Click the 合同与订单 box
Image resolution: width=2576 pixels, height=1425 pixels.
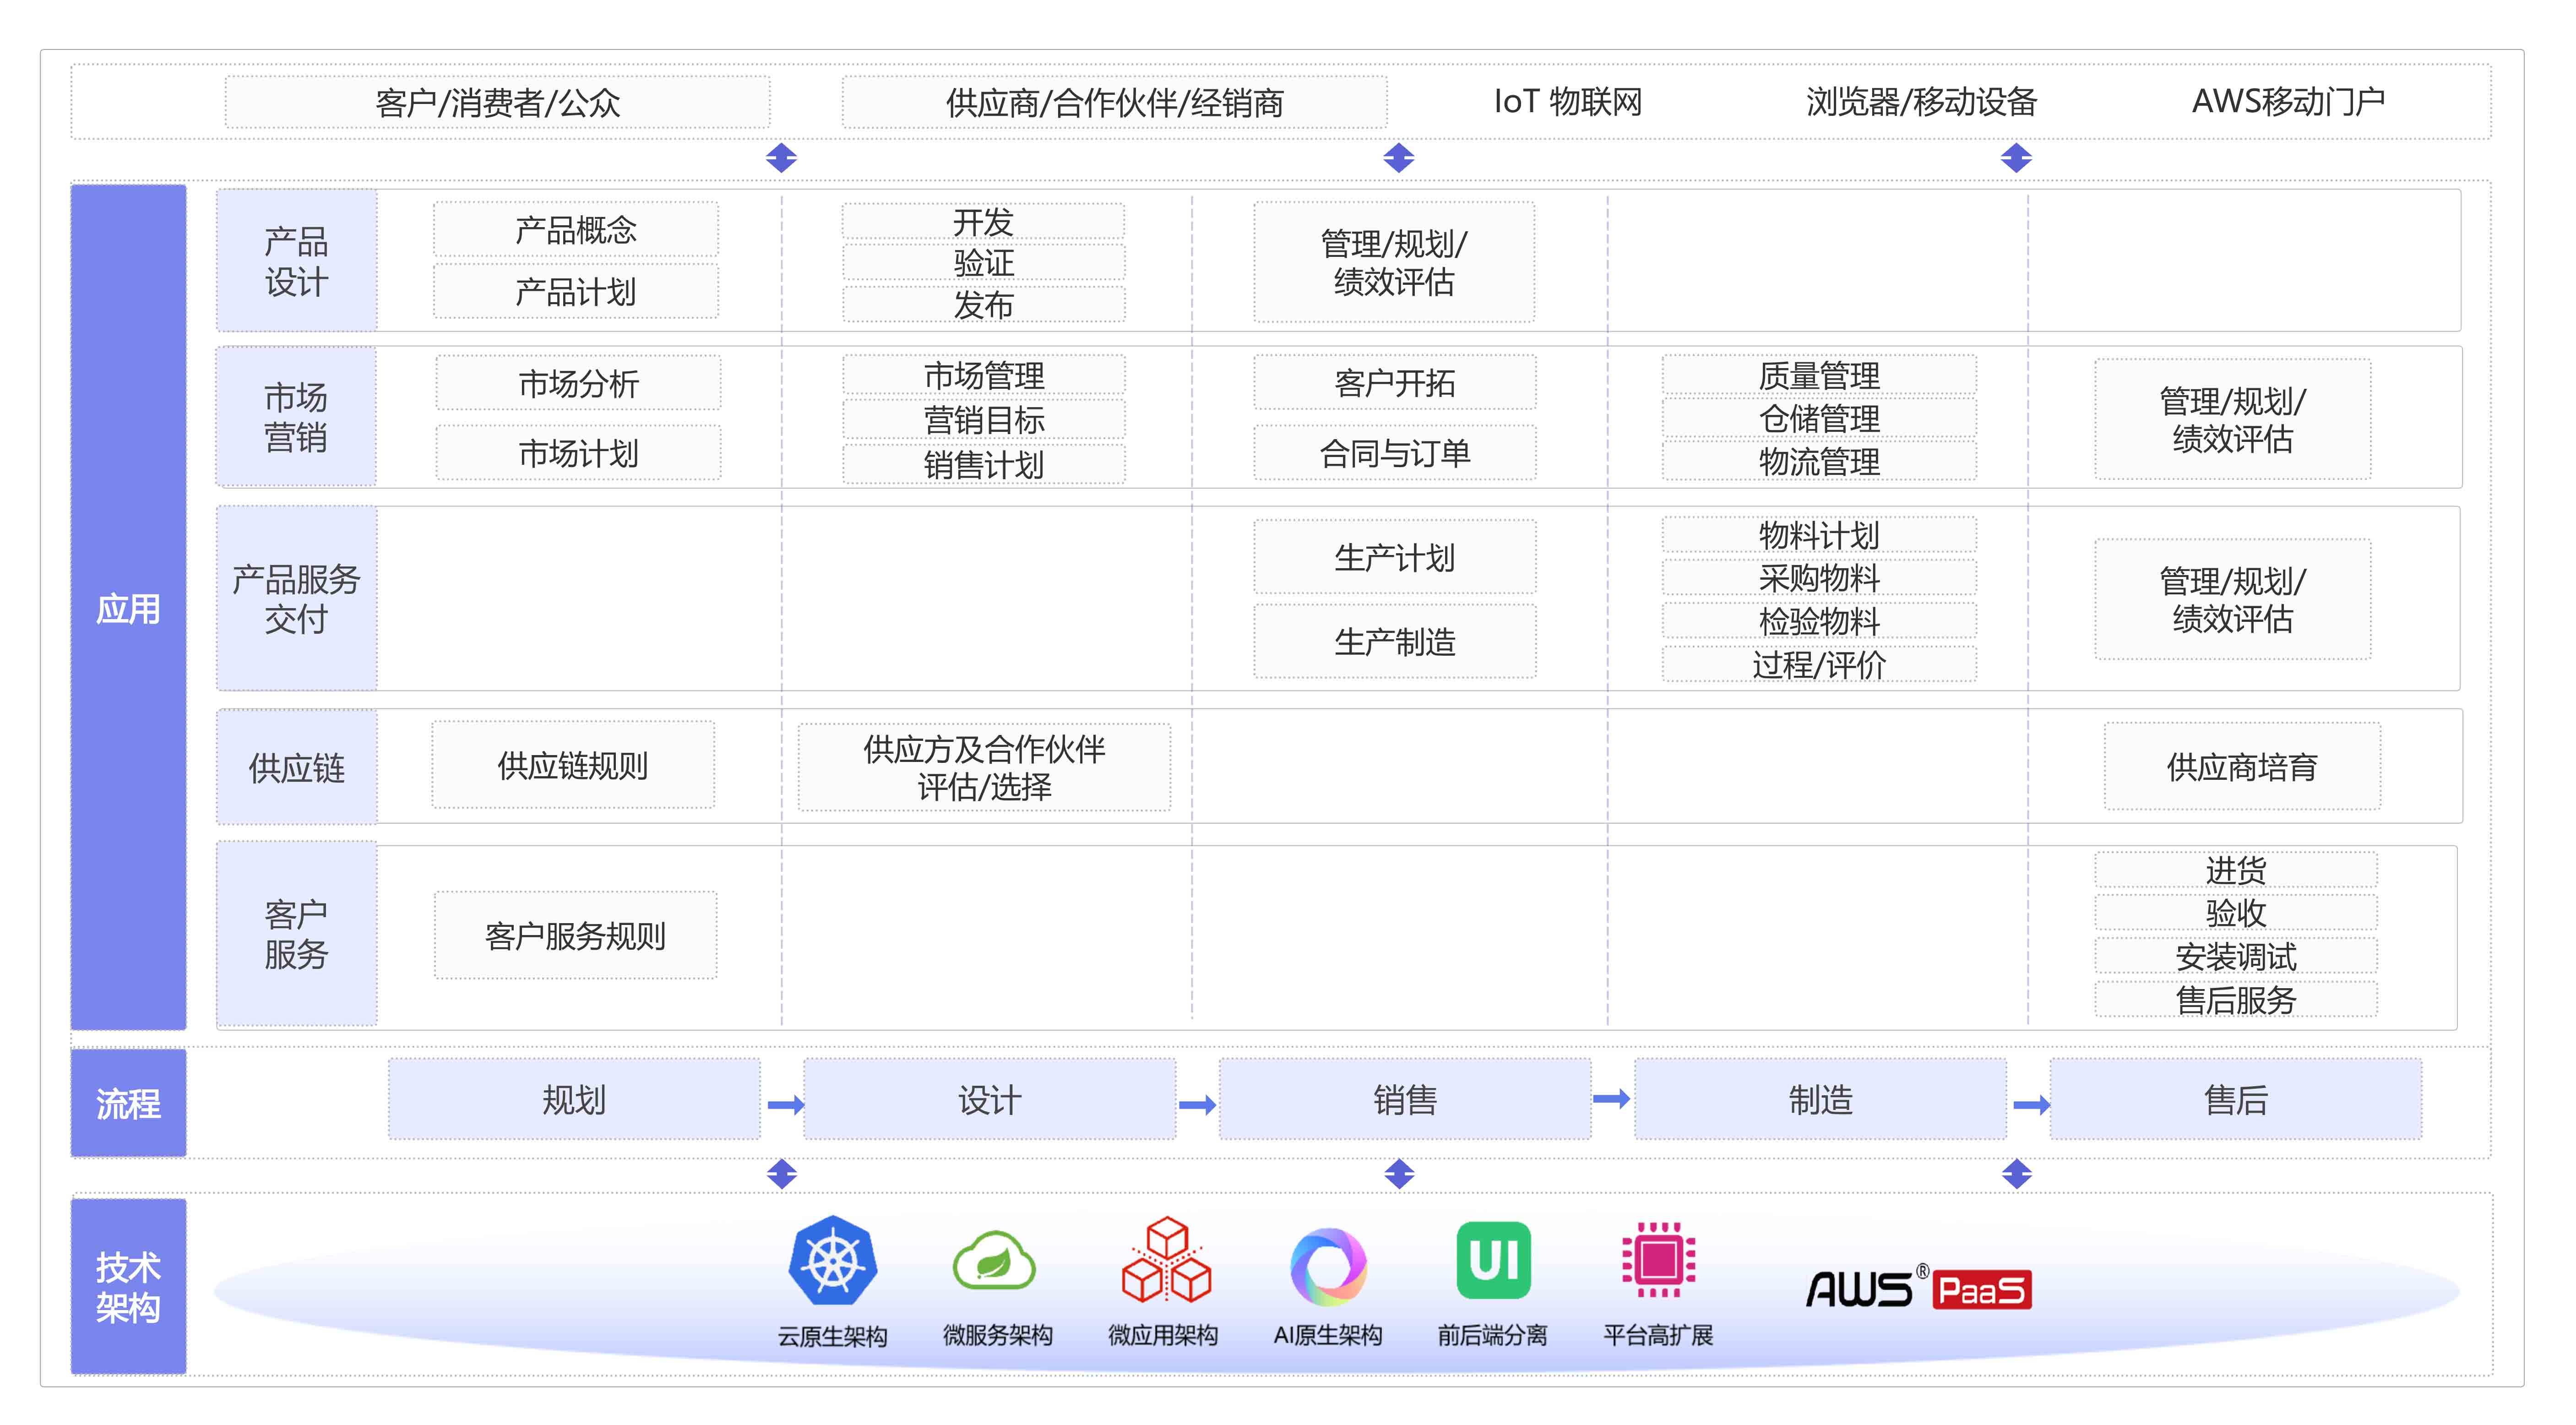(1394, 454)
